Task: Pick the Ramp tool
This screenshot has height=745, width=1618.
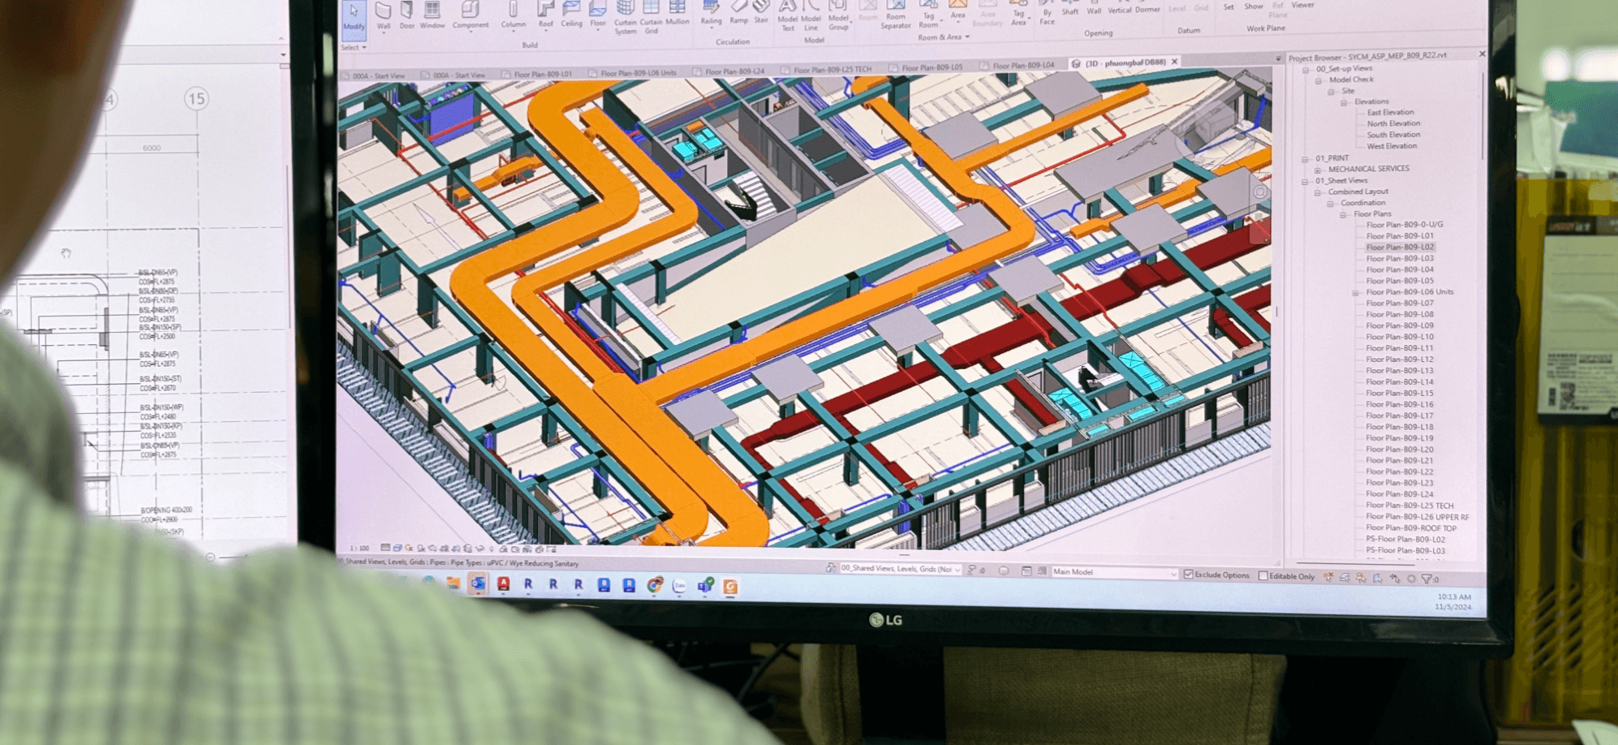Action: pyautogui.click(x=738, y=13)
